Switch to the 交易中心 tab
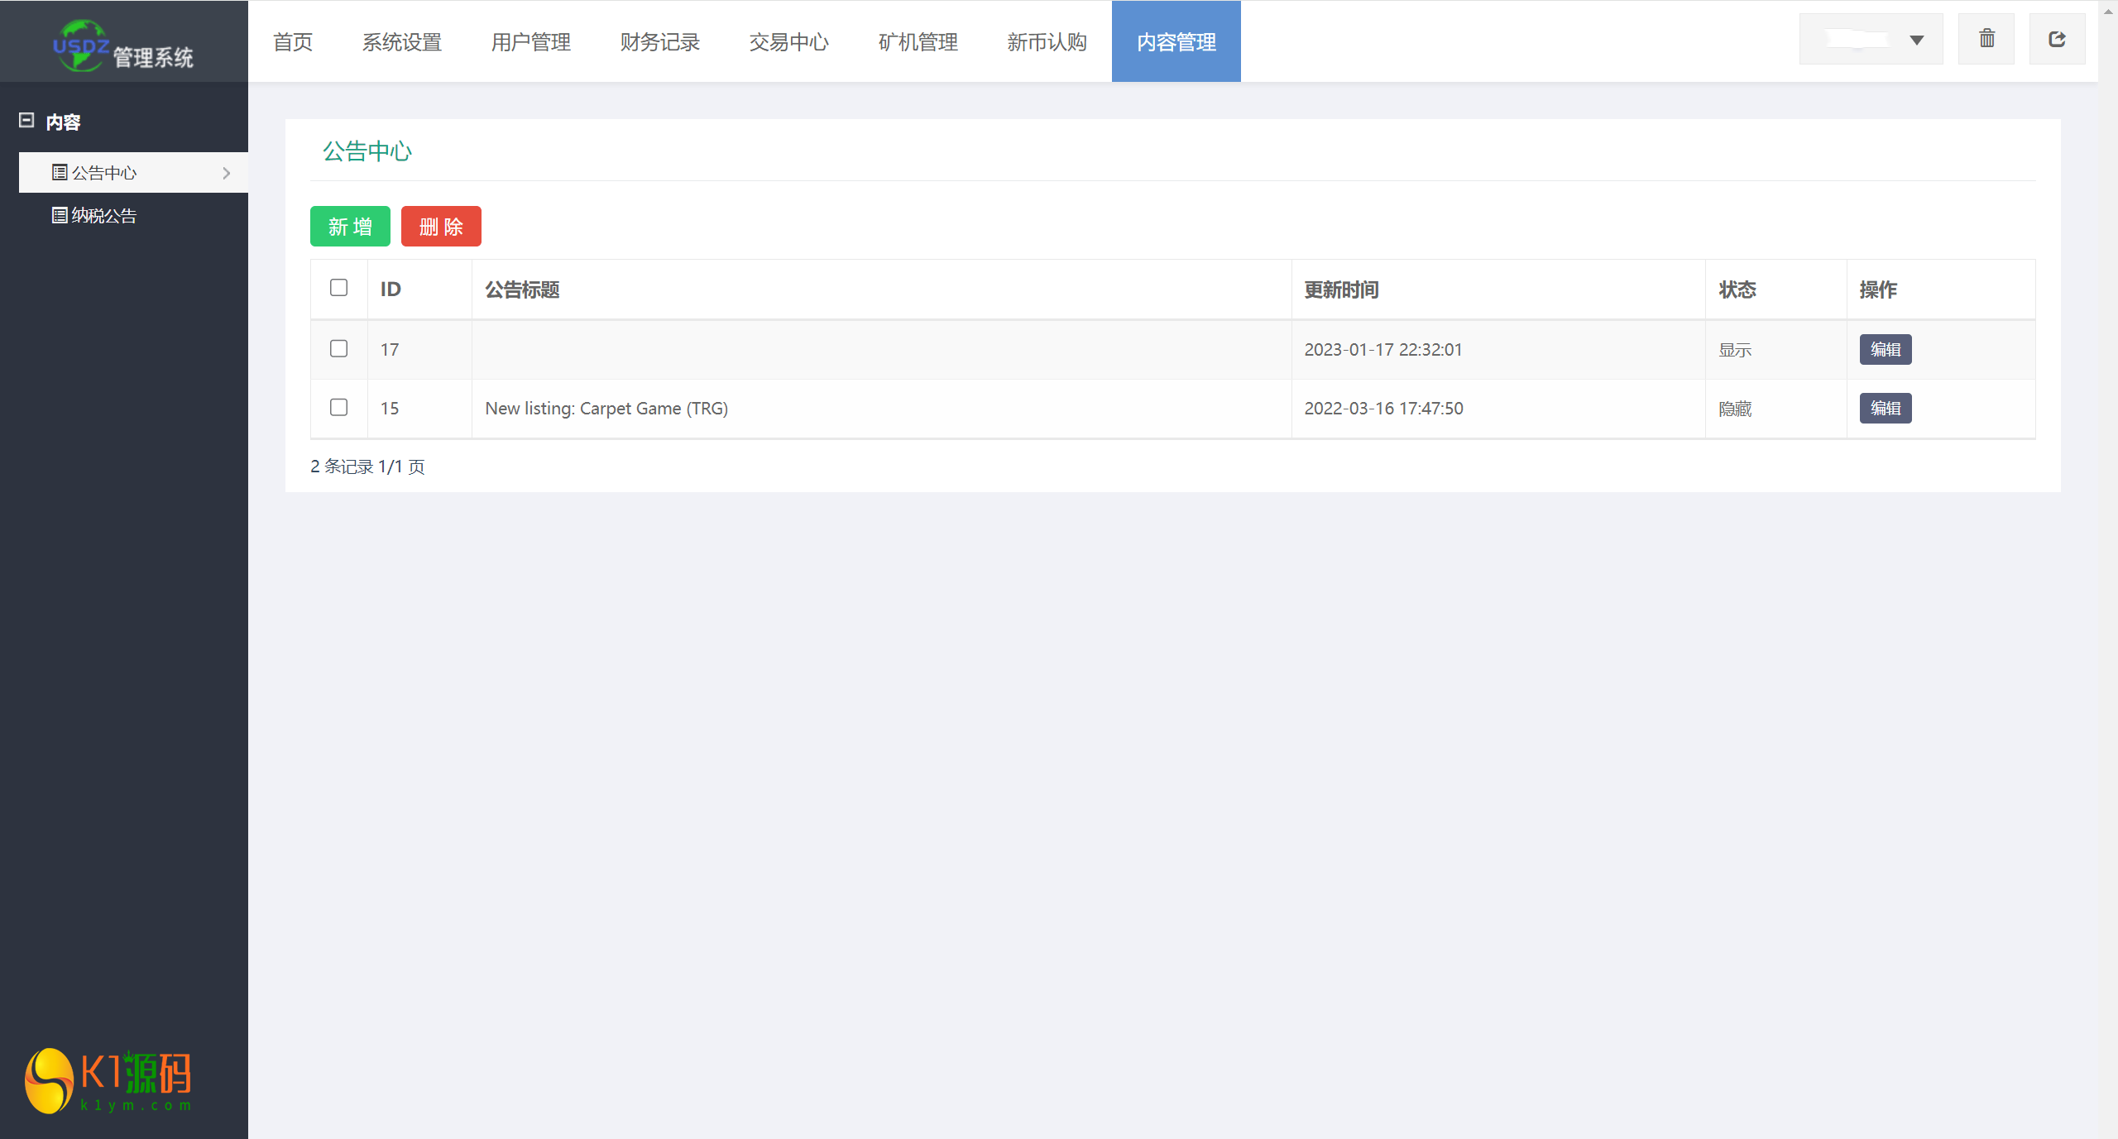The height and width of the screenshot is (1139, 2118). tap(788, 42)
